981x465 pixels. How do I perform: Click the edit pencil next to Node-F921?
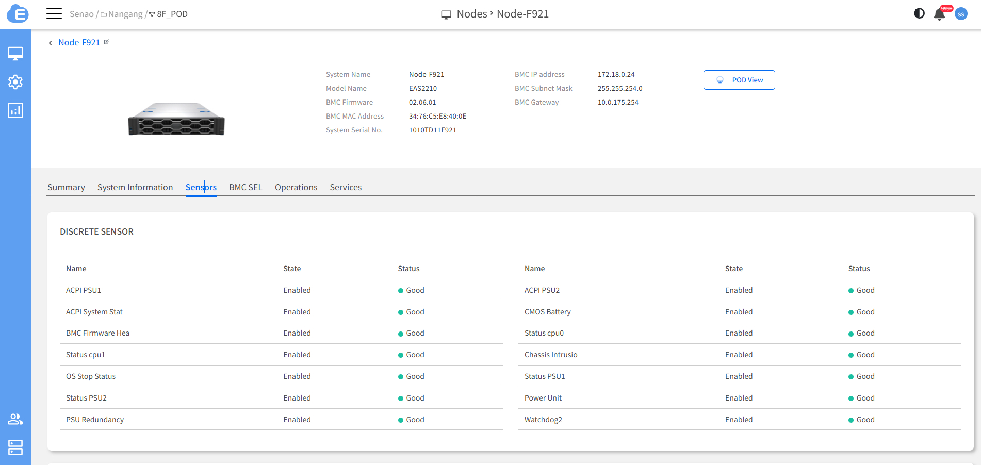click(107, 42)
